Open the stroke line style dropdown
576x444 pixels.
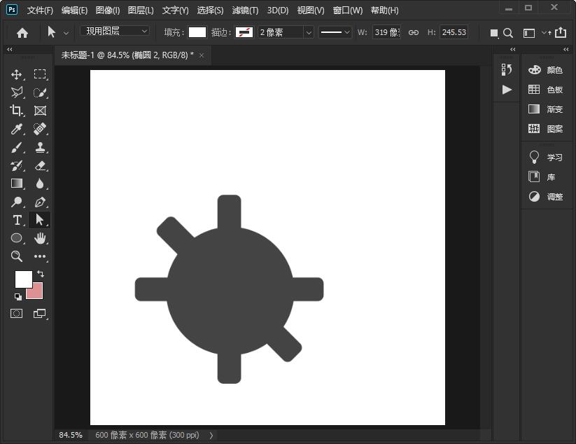point(335,32)
